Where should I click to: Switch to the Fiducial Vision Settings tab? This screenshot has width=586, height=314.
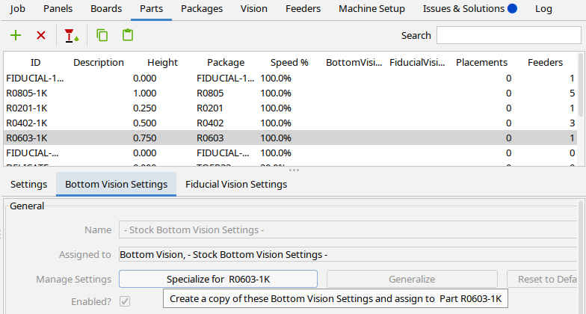click(236, 184)
